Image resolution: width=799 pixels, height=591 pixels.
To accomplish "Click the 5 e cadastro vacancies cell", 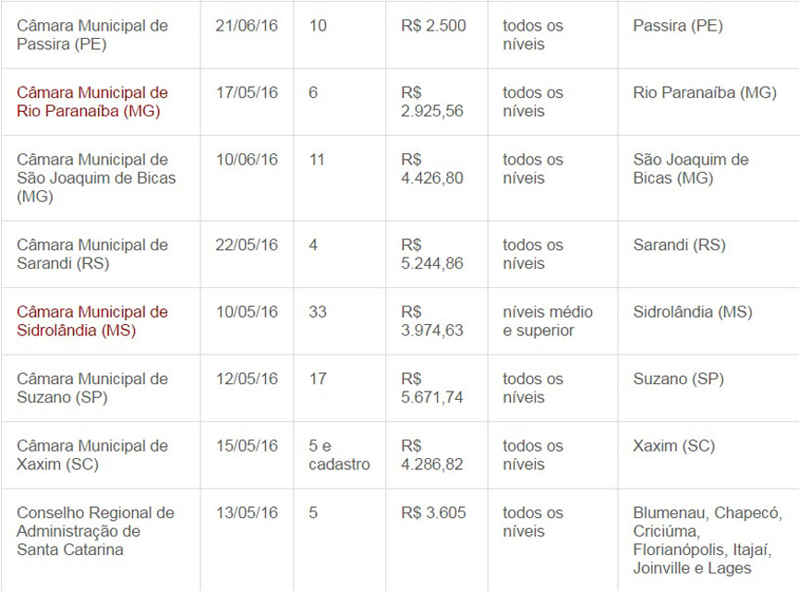I will point(339,455).
